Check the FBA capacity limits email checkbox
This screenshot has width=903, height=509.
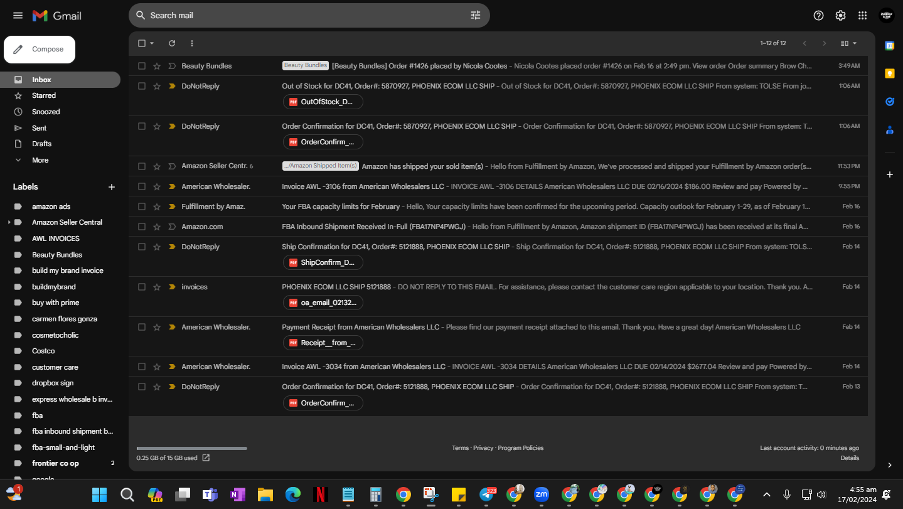[x=142, y=206]
